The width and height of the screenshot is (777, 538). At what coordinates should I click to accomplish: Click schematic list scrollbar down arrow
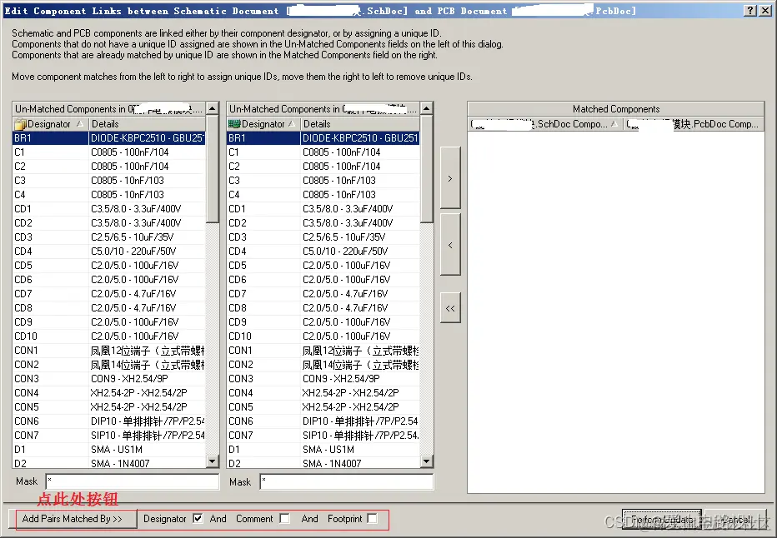(212, 461)
